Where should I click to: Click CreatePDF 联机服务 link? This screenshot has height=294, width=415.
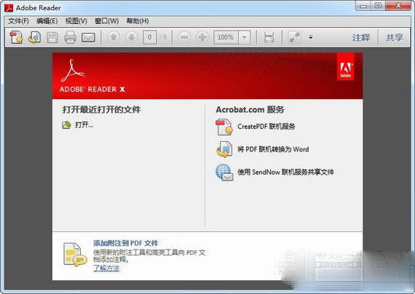pos(266,127)
